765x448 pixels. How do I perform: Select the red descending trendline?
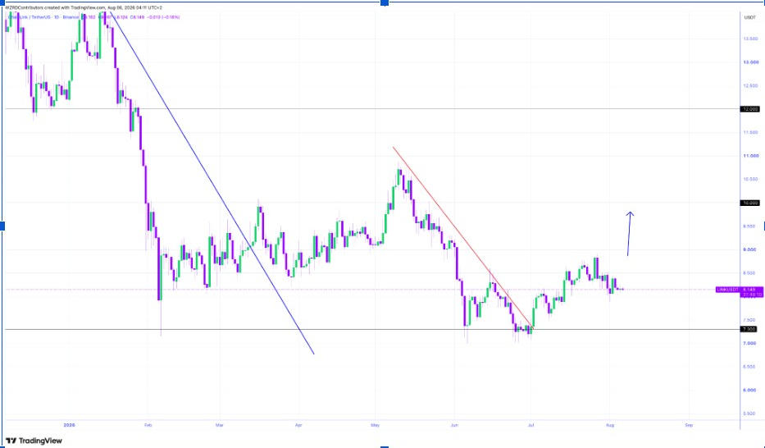462,236
